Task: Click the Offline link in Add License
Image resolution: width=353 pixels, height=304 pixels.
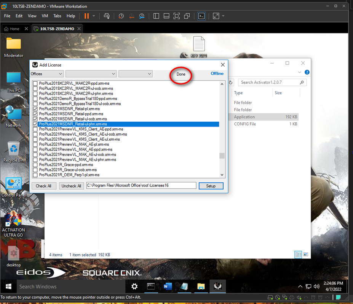Action: tap(217, 73)
